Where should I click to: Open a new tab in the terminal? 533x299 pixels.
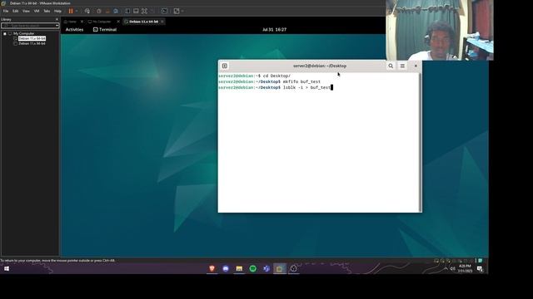tap(225, 66)
